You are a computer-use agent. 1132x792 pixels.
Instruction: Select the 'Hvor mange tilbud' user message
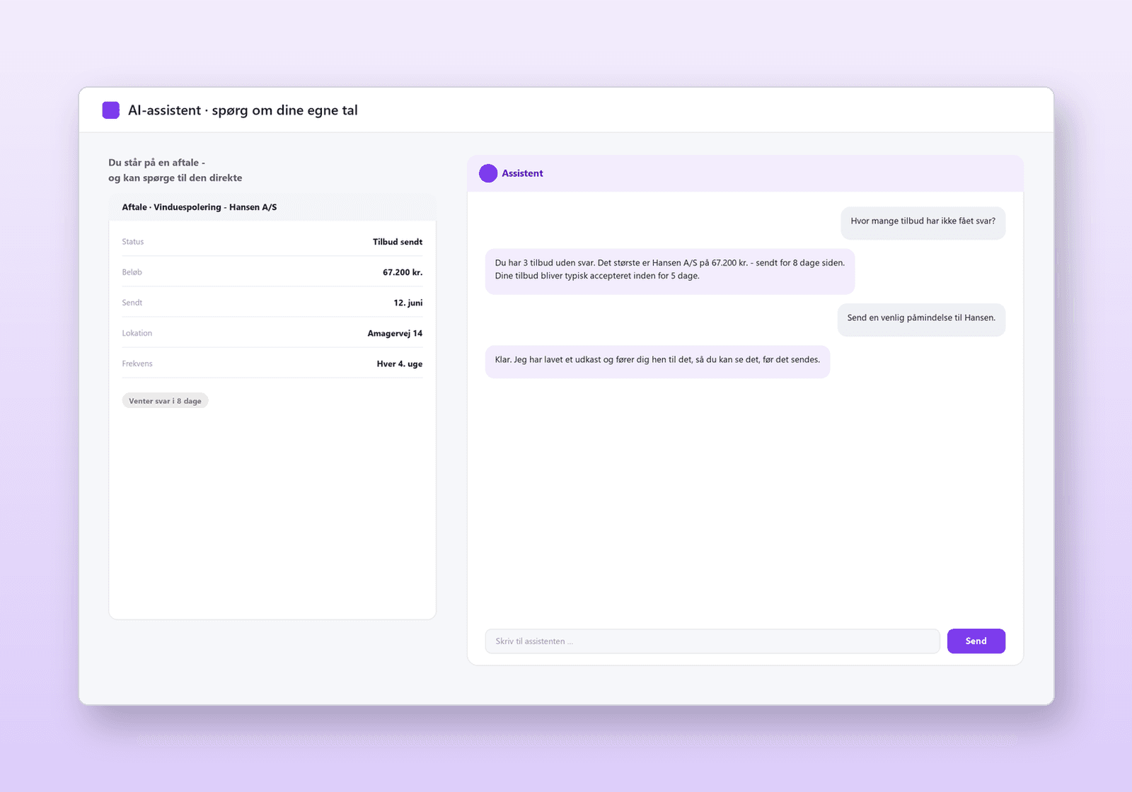pyautogui.click(x=923, y=222)
